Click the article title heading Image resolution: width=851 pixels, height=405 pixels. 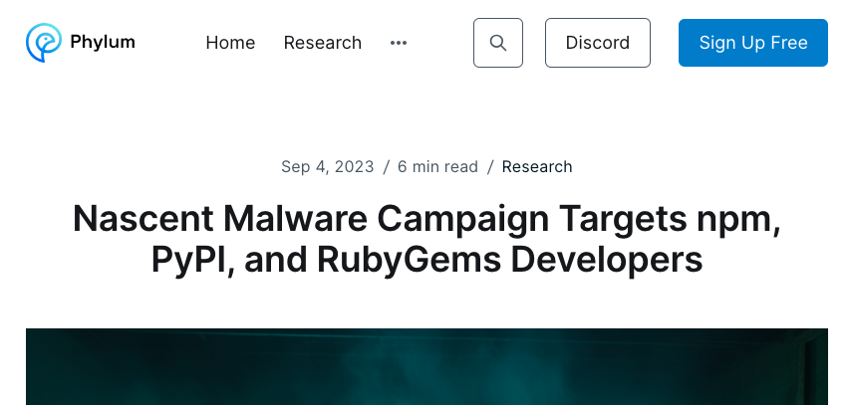point(426,239)
